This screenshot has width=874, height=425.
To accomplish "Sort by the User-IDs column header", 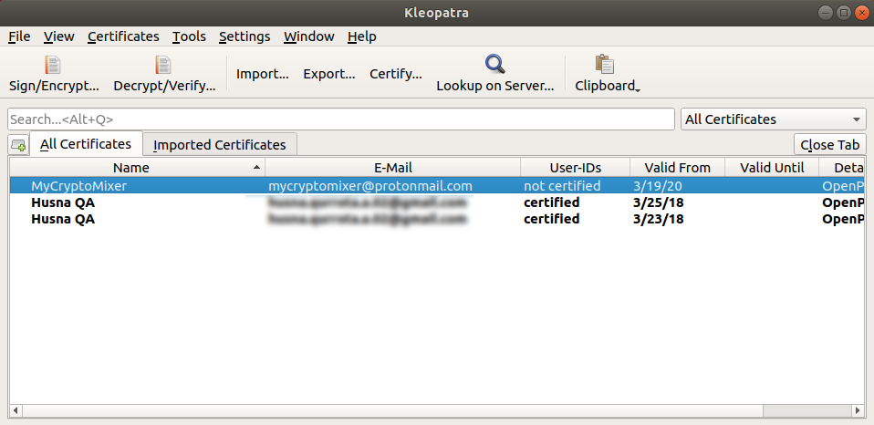I will pos(576,168).
